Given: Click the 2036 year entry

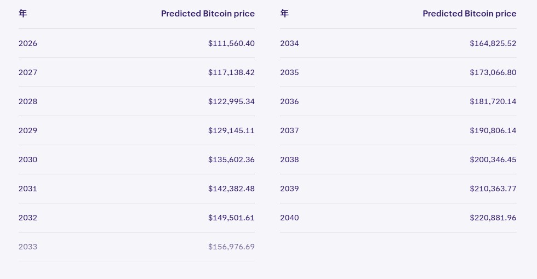Looking at the screenshot, I should (x=289, y=101).
